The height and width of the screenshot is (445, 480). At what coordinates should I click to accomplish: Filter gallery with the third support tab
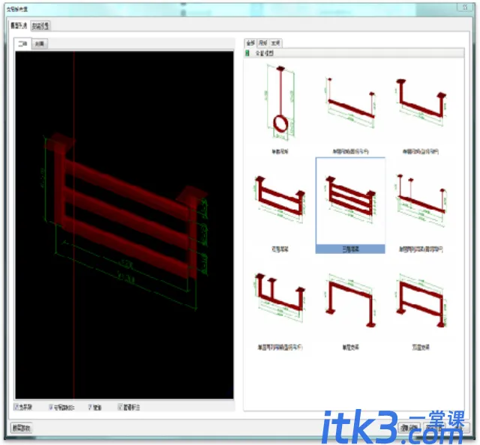(275, 43)
